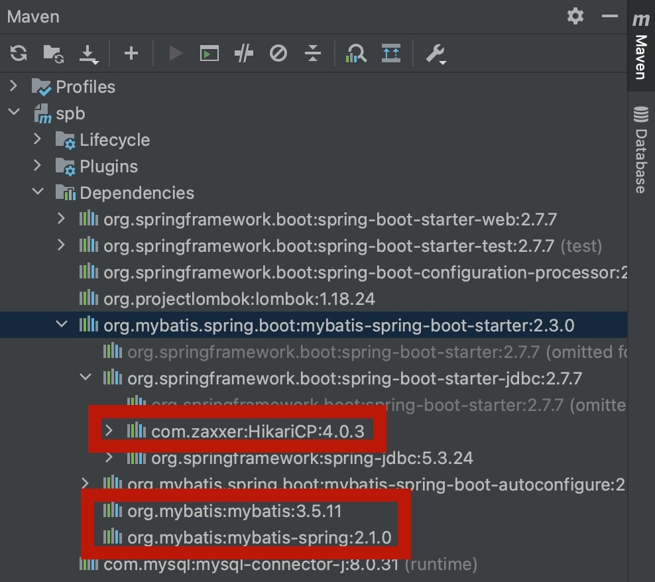The image size is (655, 582).
Task: Collapse the spb project node
Action: click(15, 113)
